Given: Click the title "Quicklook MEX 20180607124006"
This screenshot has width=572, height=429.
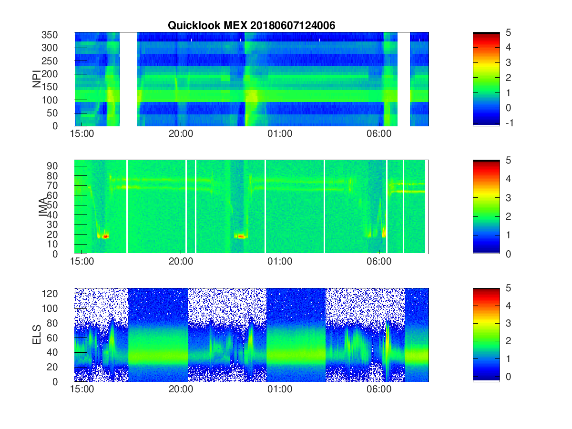Looking at the screenshot, I should coord(251,26).
